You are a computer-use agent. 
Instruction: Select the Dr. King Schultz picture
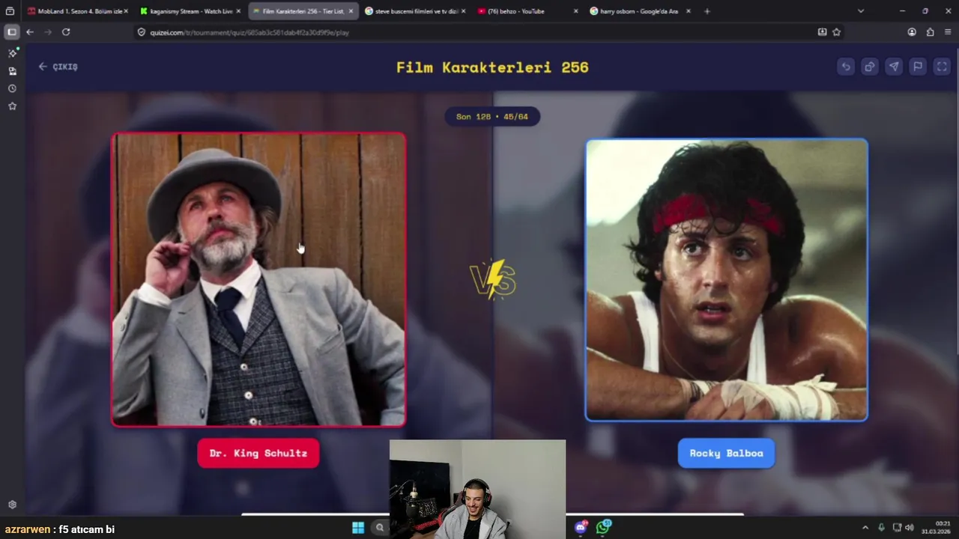258,279
